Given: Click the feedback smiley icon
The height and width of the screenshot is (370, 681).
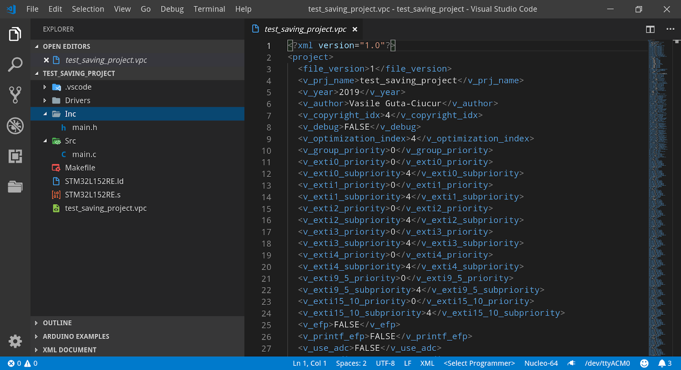Looking at the screenshot, I should pos(644,363).
